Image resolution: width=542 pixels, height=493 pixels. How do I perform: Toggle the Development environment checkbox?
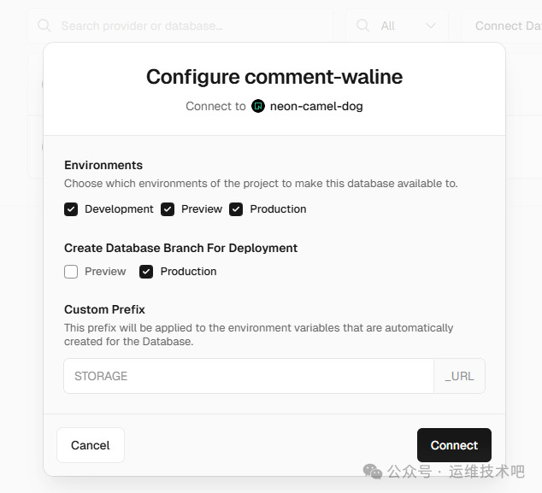(x=71, y=209)
